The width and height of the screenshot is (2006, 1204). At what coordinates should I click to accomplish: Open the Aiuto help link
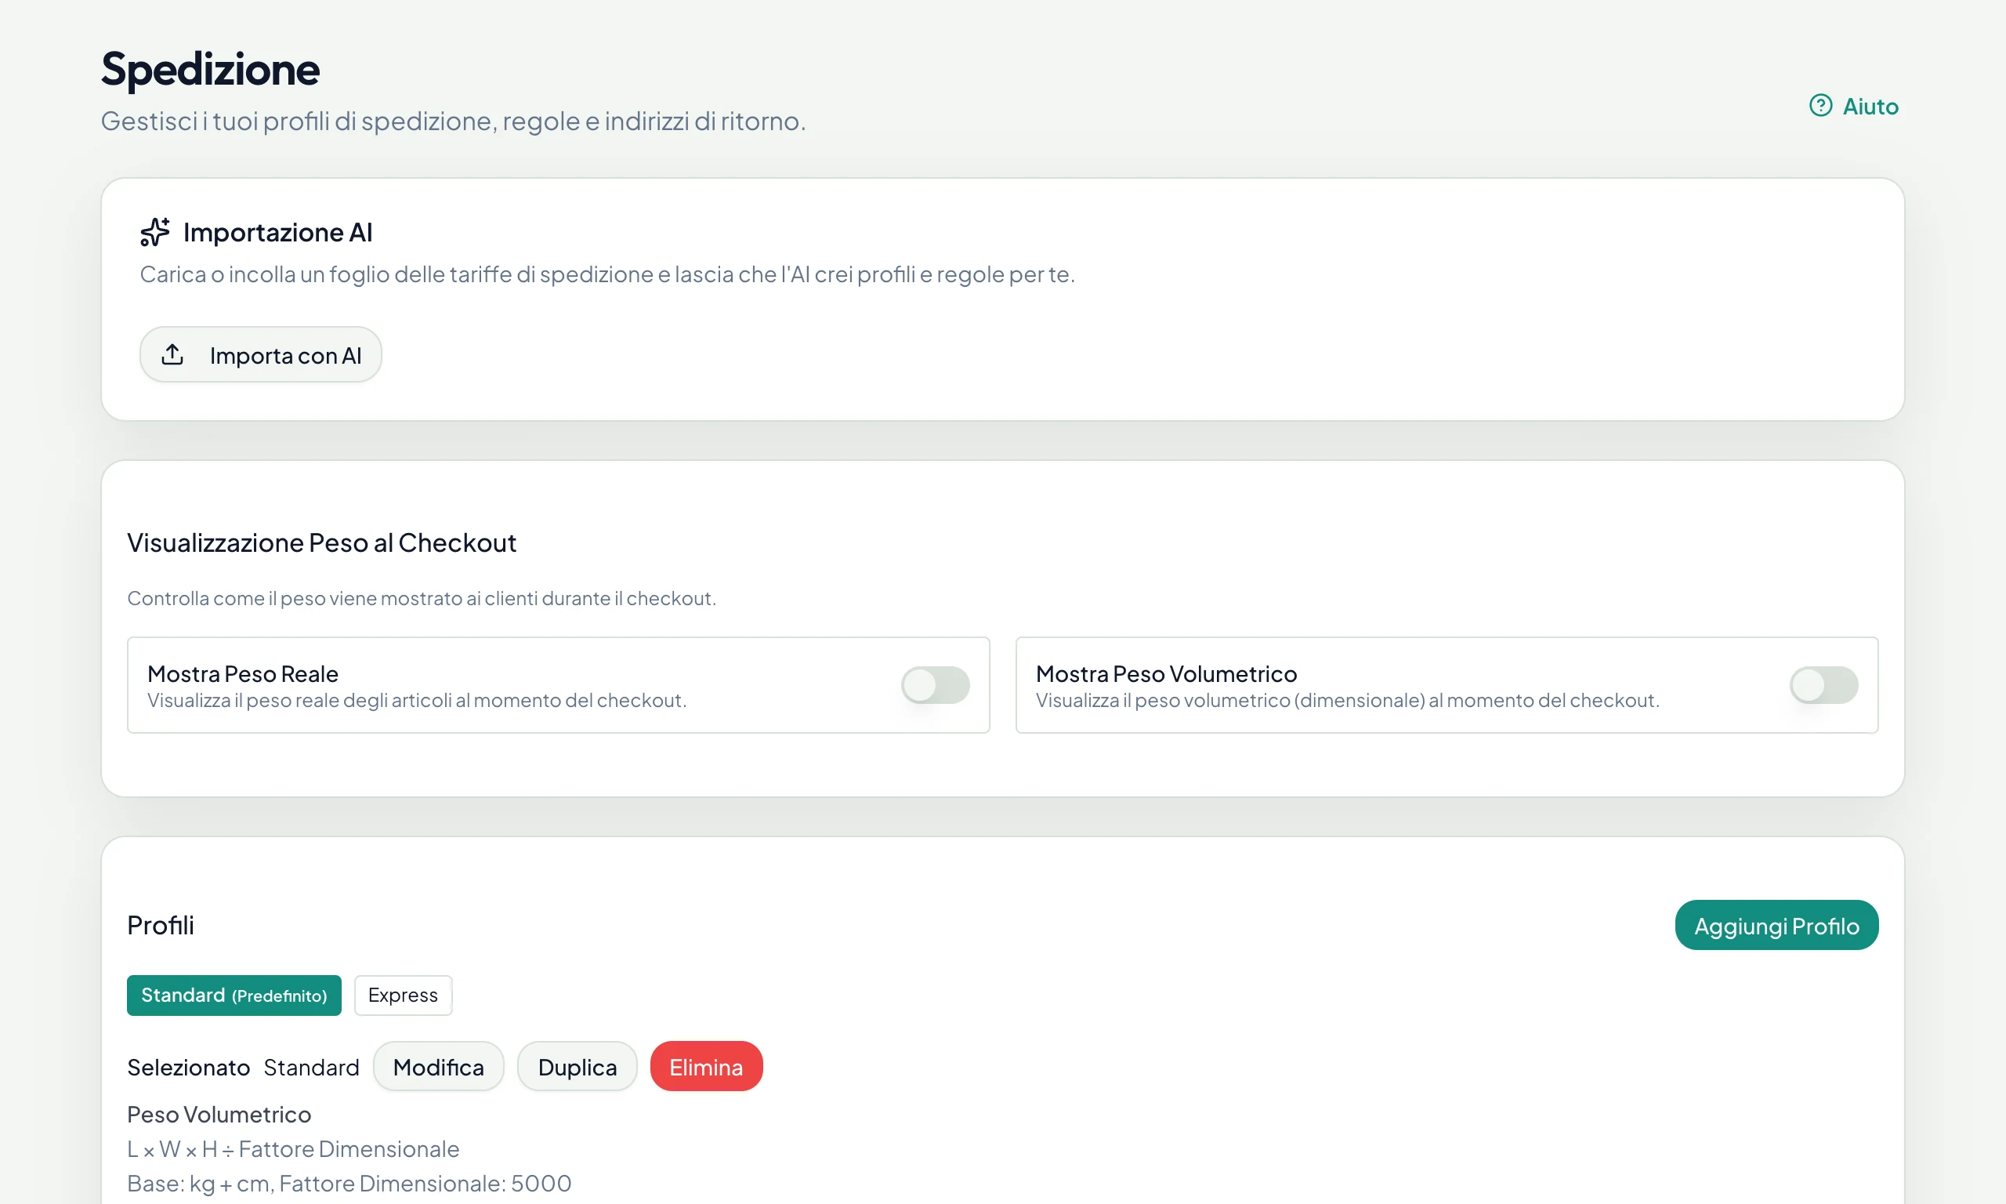[1853, 107]
